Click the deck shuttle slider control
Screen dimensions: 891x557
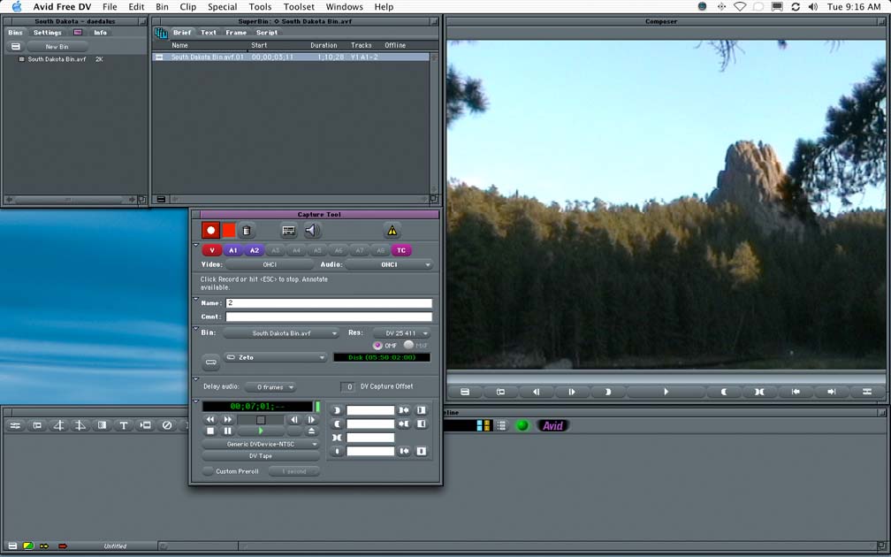[x=261, y=419]
